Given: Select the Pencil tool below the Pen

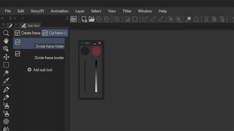Looking at the screenshot, I should pyautogui.click(x=6, y=98).
